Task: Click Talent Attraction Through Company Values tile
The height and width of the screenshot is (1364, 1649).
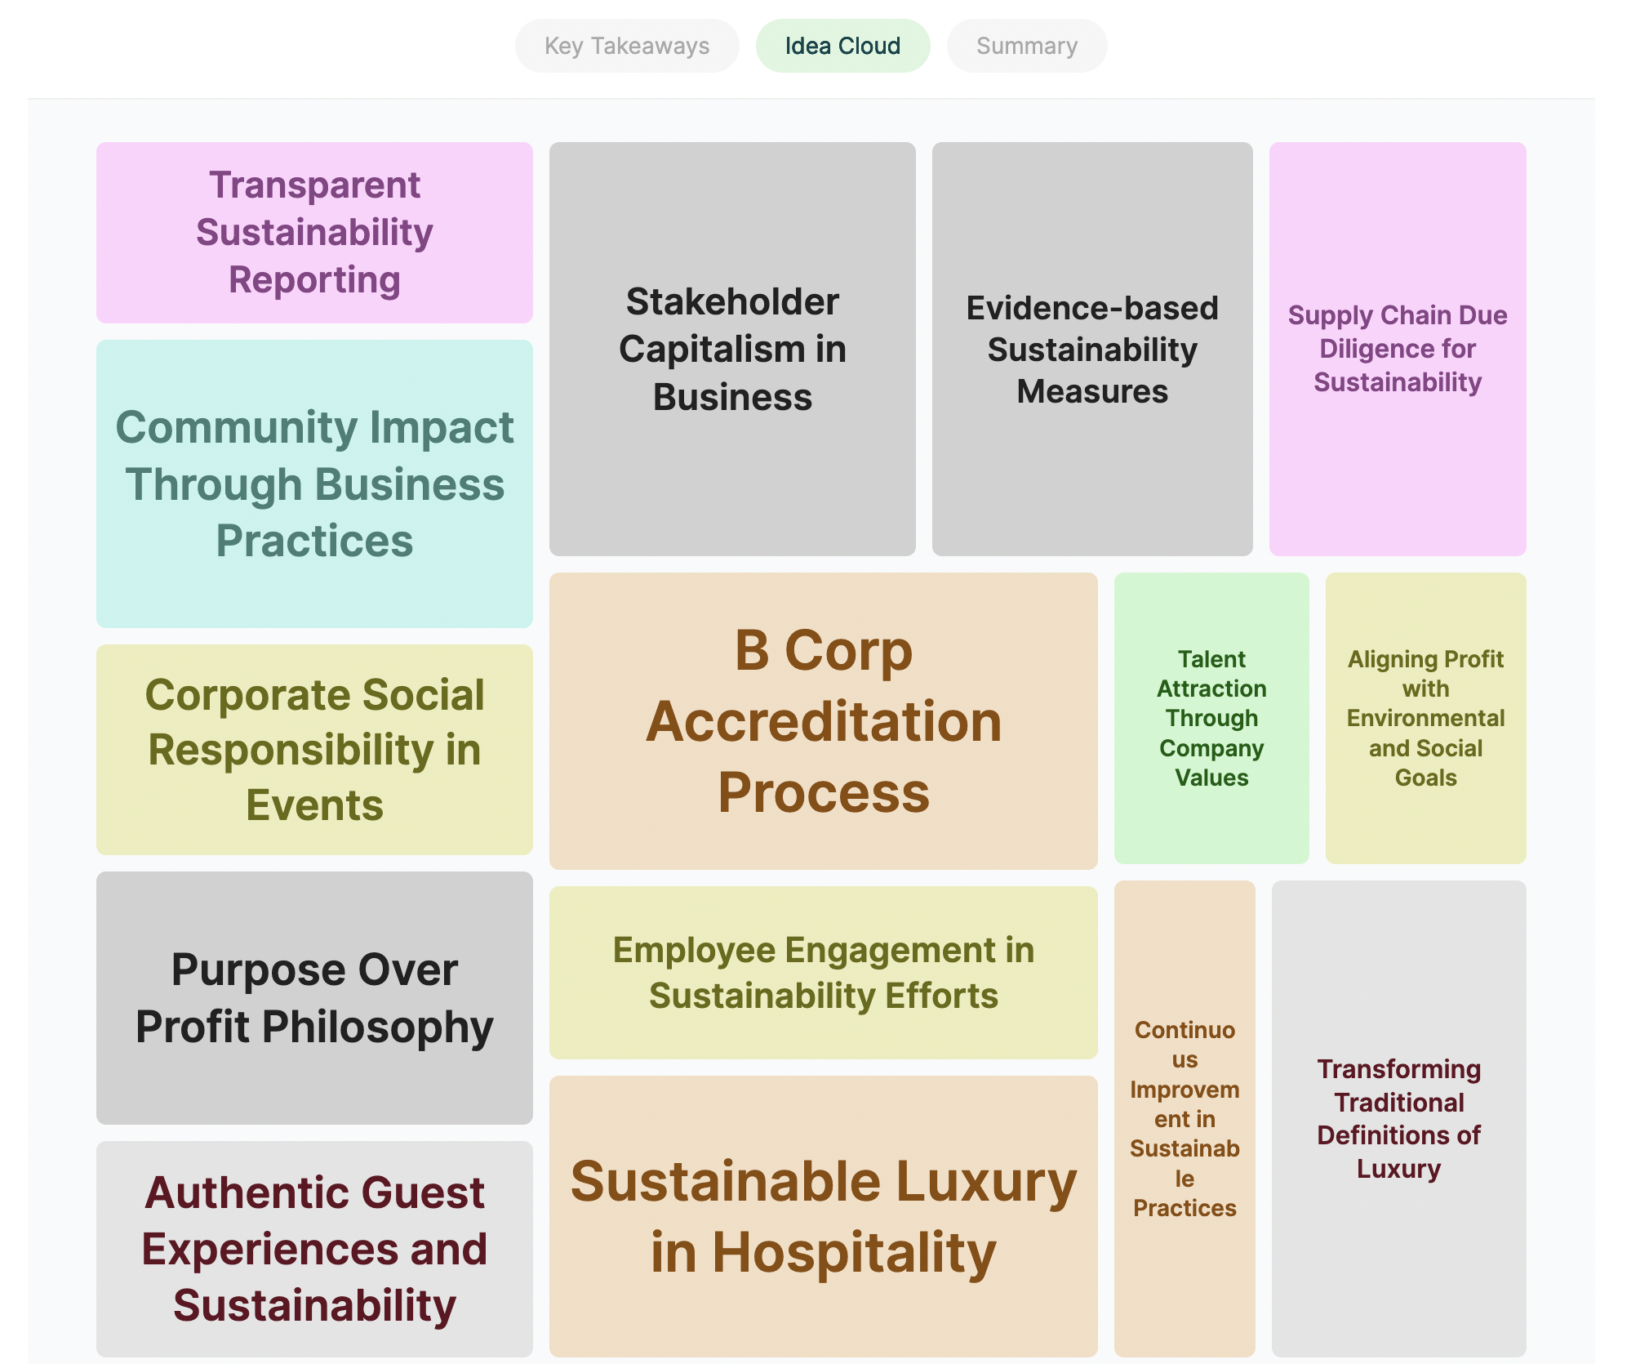Action: (1211, 718)
